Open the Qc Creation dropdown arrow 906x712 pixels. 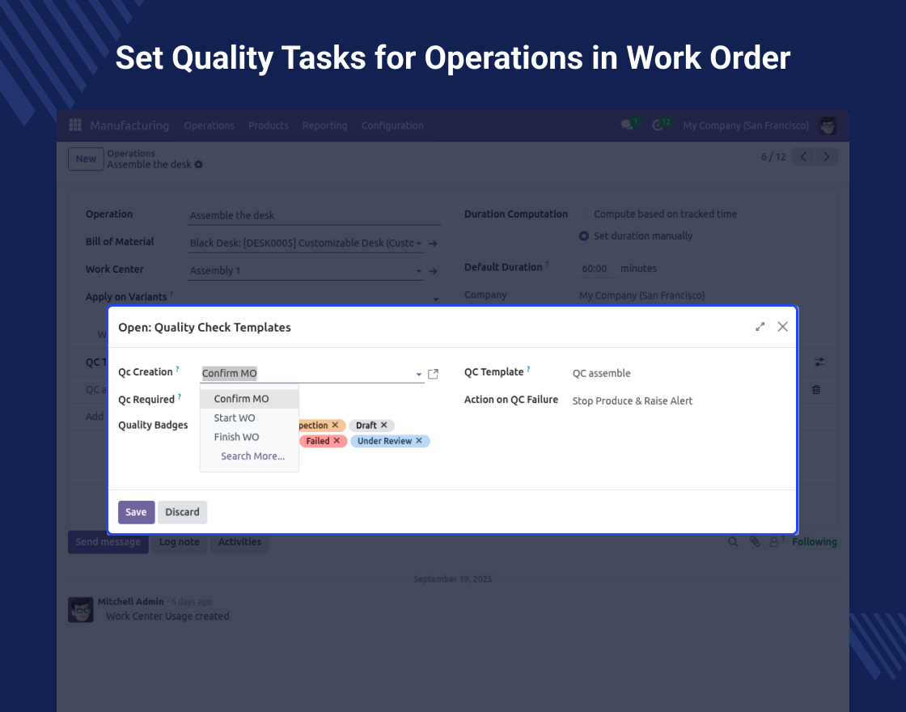point(419,374)
